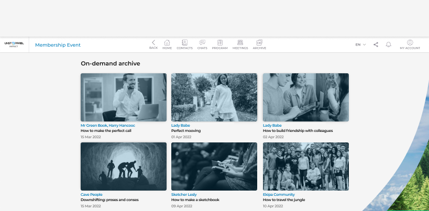Click the Back arrow icon
This screenshot has width=429, height=211.
[x=153, y=42]
